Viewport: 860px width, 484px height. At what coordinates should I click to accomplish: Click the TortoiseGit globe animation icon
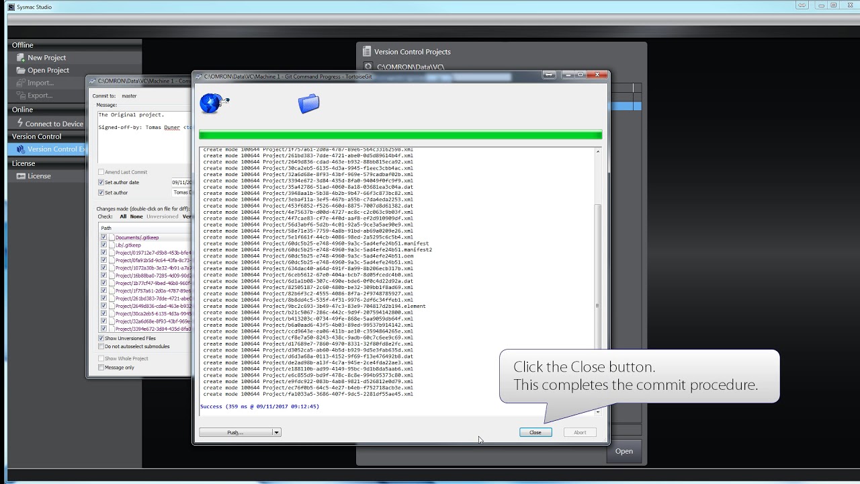pyautogui.click(x=214, y=103)
